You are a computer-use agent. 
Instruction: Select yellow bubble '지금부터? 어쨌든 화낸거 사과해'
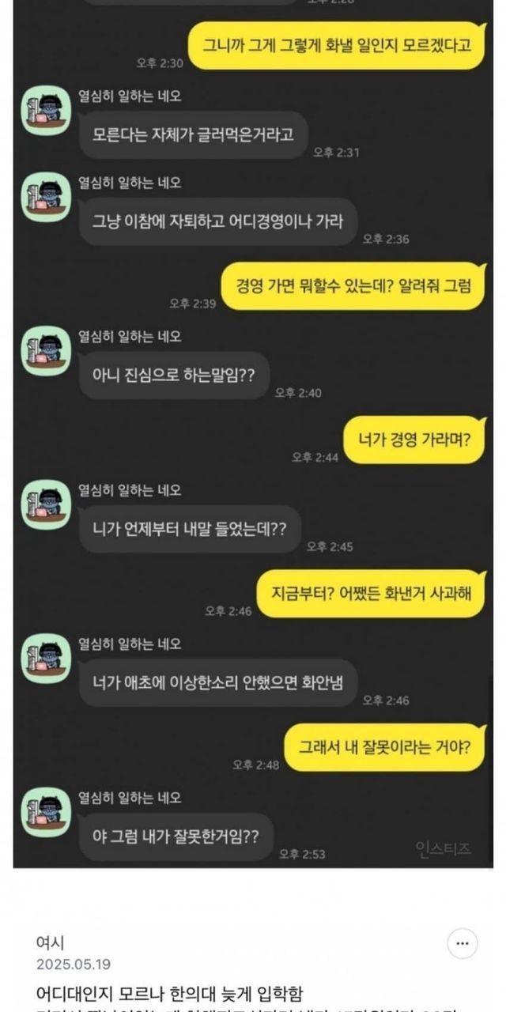click(x=372, y=592)
